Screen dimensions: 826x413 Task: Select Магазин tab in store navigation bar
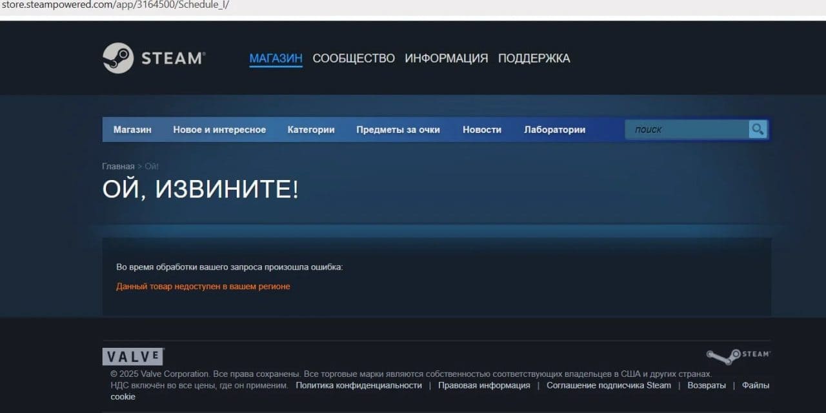[x=132, y=129]
